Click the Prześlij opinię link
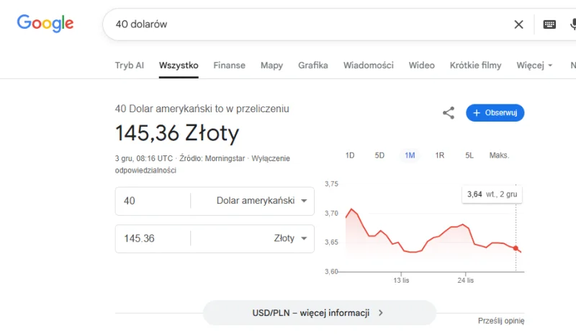 [501, 321]
